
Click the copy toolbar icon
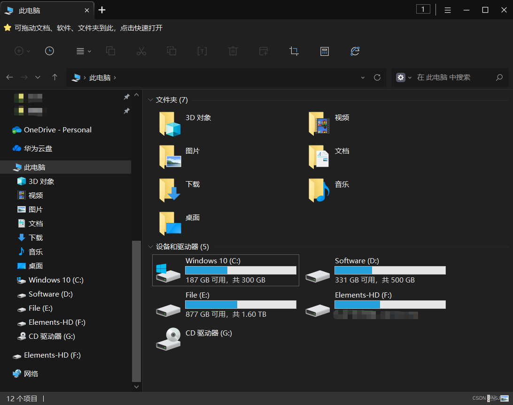tap(110, 51)
